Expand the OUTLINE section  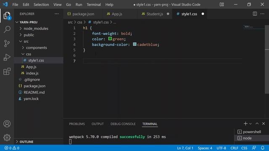[x=26, y=142]
